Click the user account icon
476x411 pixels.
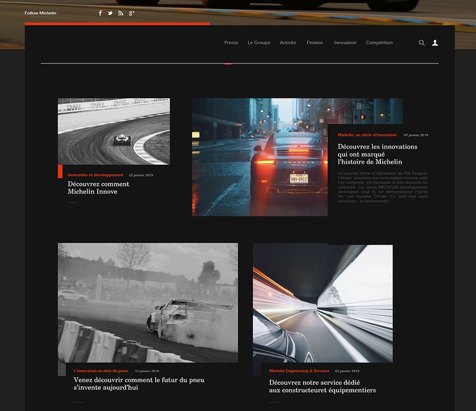[435, 43]
